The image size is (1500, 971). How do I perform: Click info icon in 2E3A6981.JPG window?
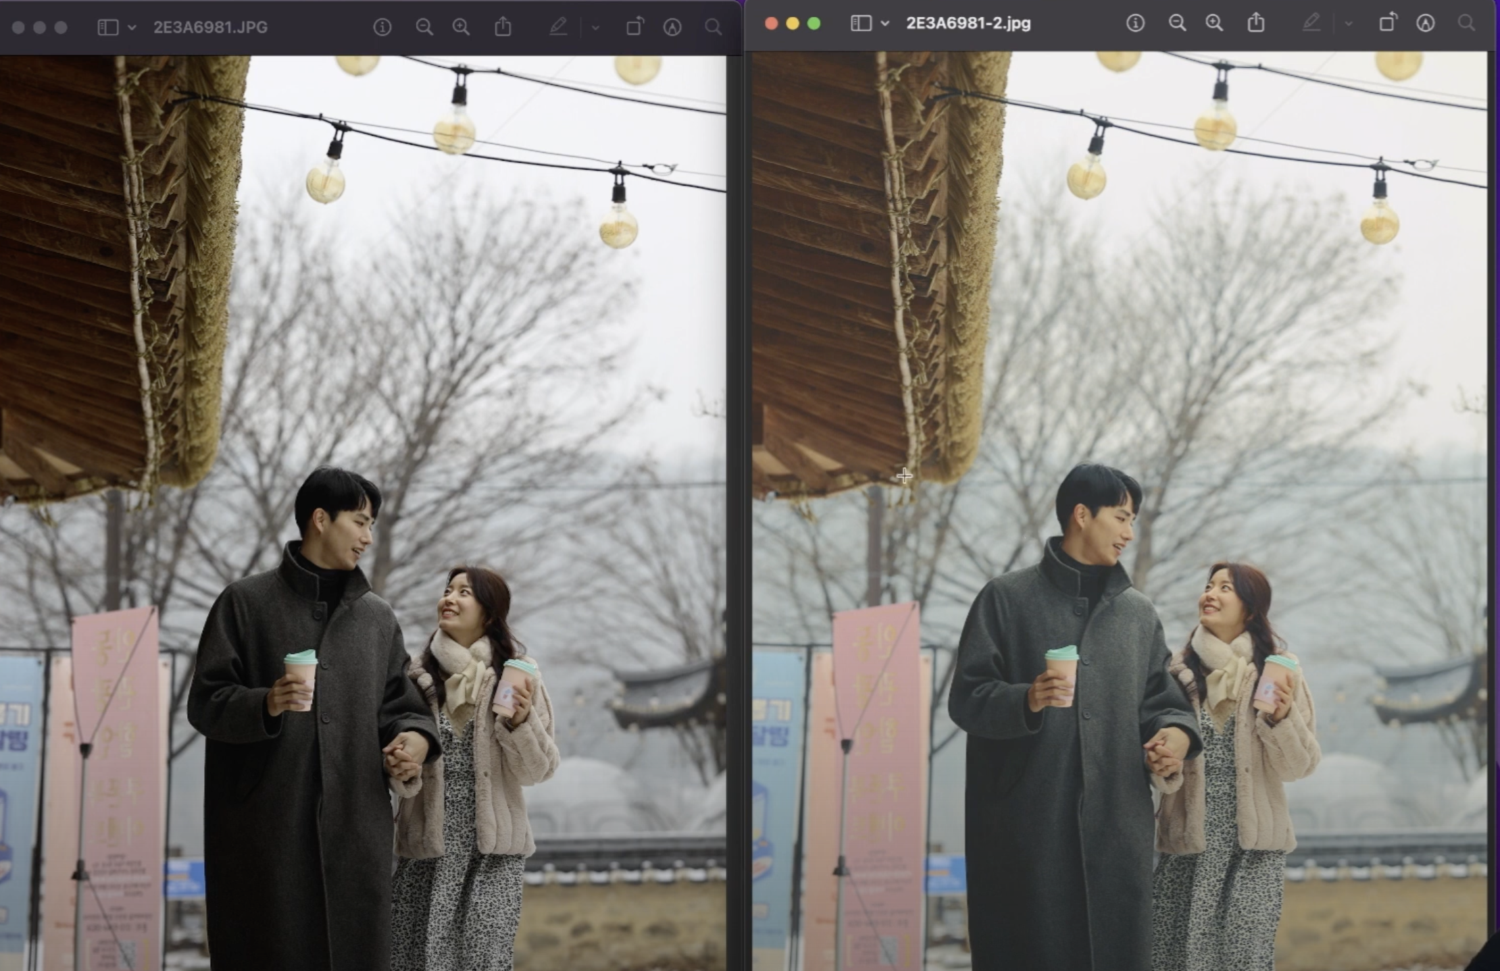tap(382, 28)
